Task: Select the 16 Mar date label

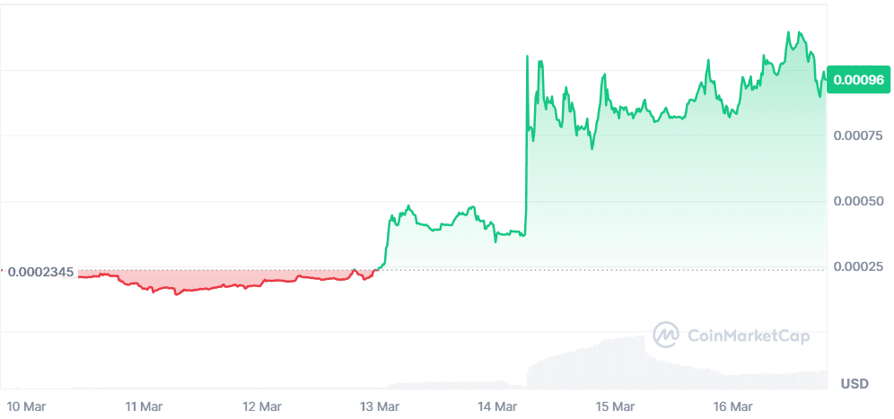Action: click(734, 406)
